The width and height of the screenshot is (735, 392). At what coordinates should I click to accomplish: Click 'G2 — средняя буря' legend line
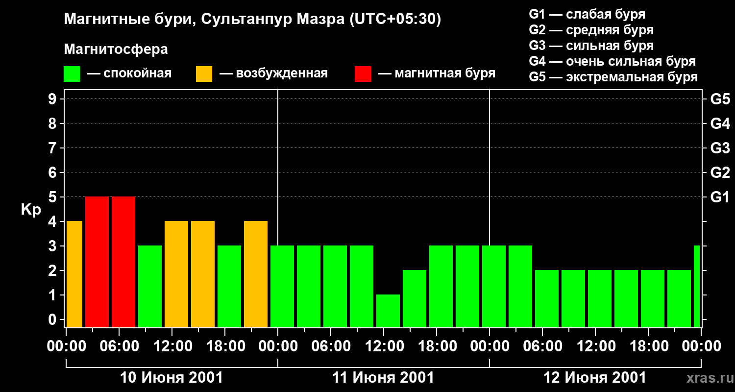(591, 30)
